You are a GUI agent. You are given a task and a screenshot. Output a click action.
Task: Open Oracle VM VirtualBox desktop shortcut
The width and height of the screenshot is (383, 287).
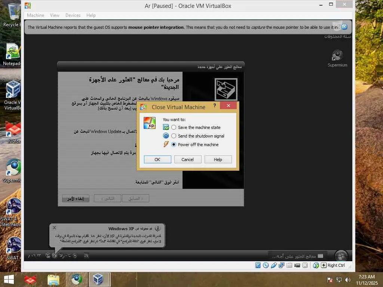pos(12,96)
